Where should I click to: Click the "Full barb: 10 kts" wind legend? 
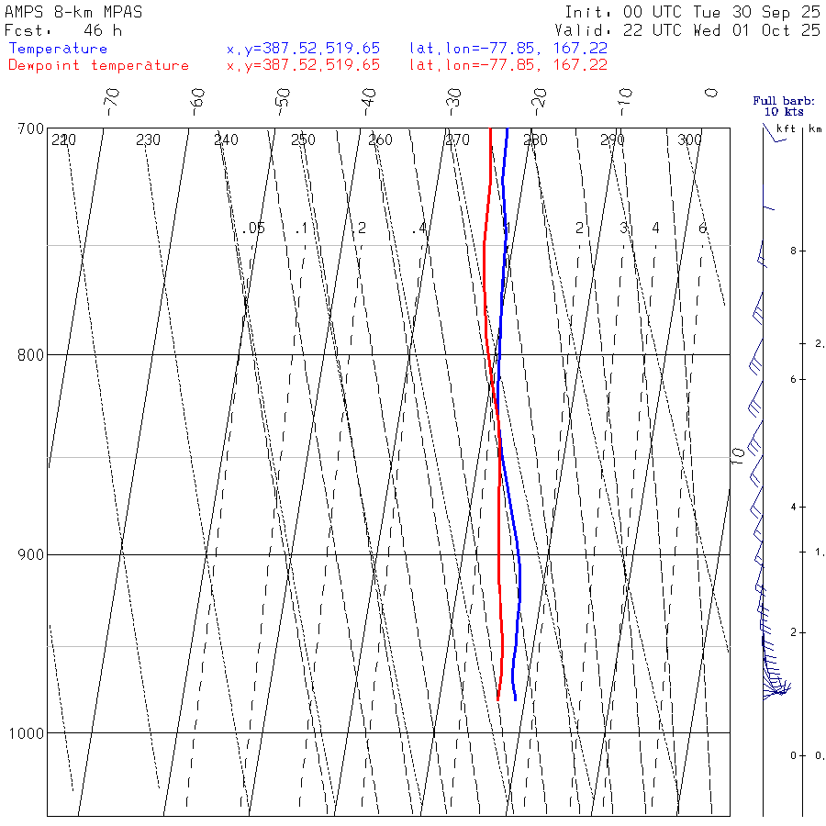tap(784, 106)
